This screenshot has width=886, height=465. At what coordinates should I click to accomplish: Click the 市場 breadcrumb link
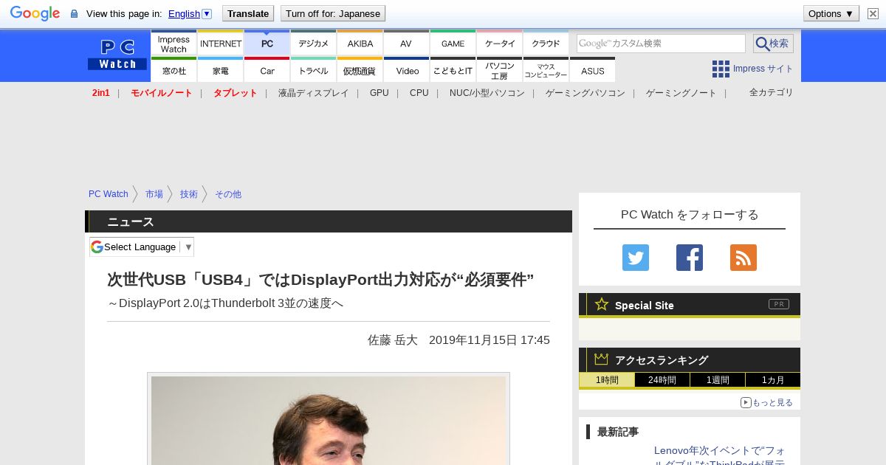click(x=154, y=194)
